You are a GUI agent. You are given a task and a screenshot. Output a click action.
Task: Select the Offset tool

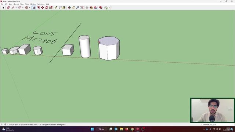[x=39, y=7]
